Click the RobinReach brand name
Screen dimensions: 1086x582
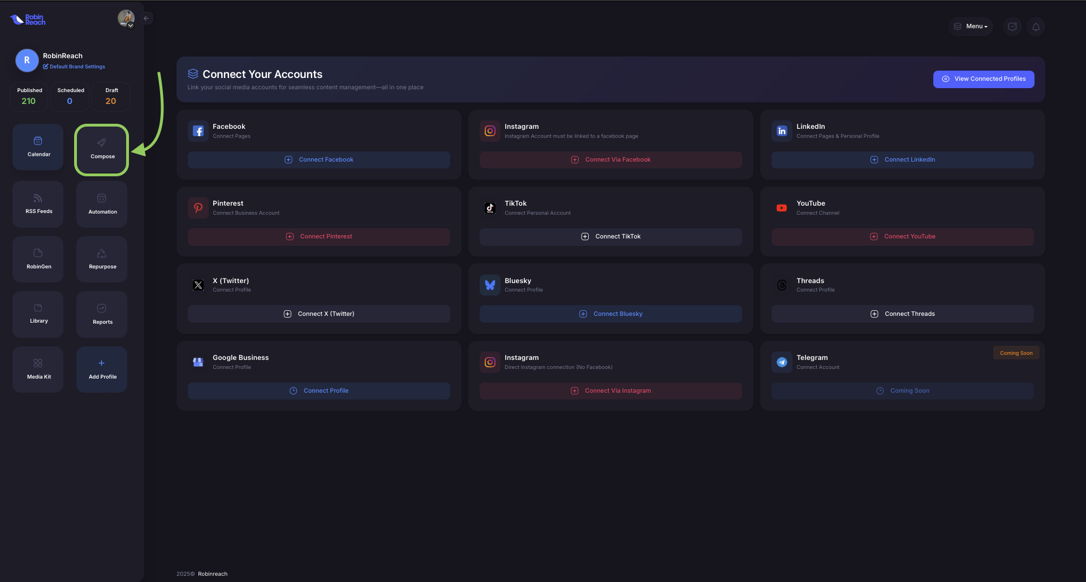click(63, 56)
